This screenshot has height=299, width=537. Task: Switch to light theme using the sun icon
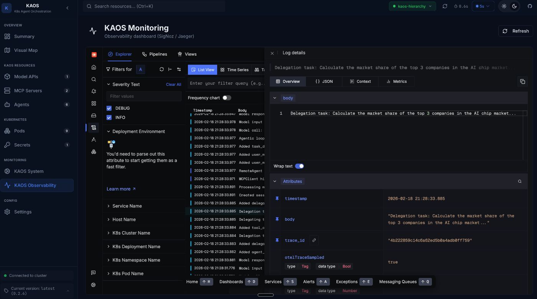click(504, 7)
